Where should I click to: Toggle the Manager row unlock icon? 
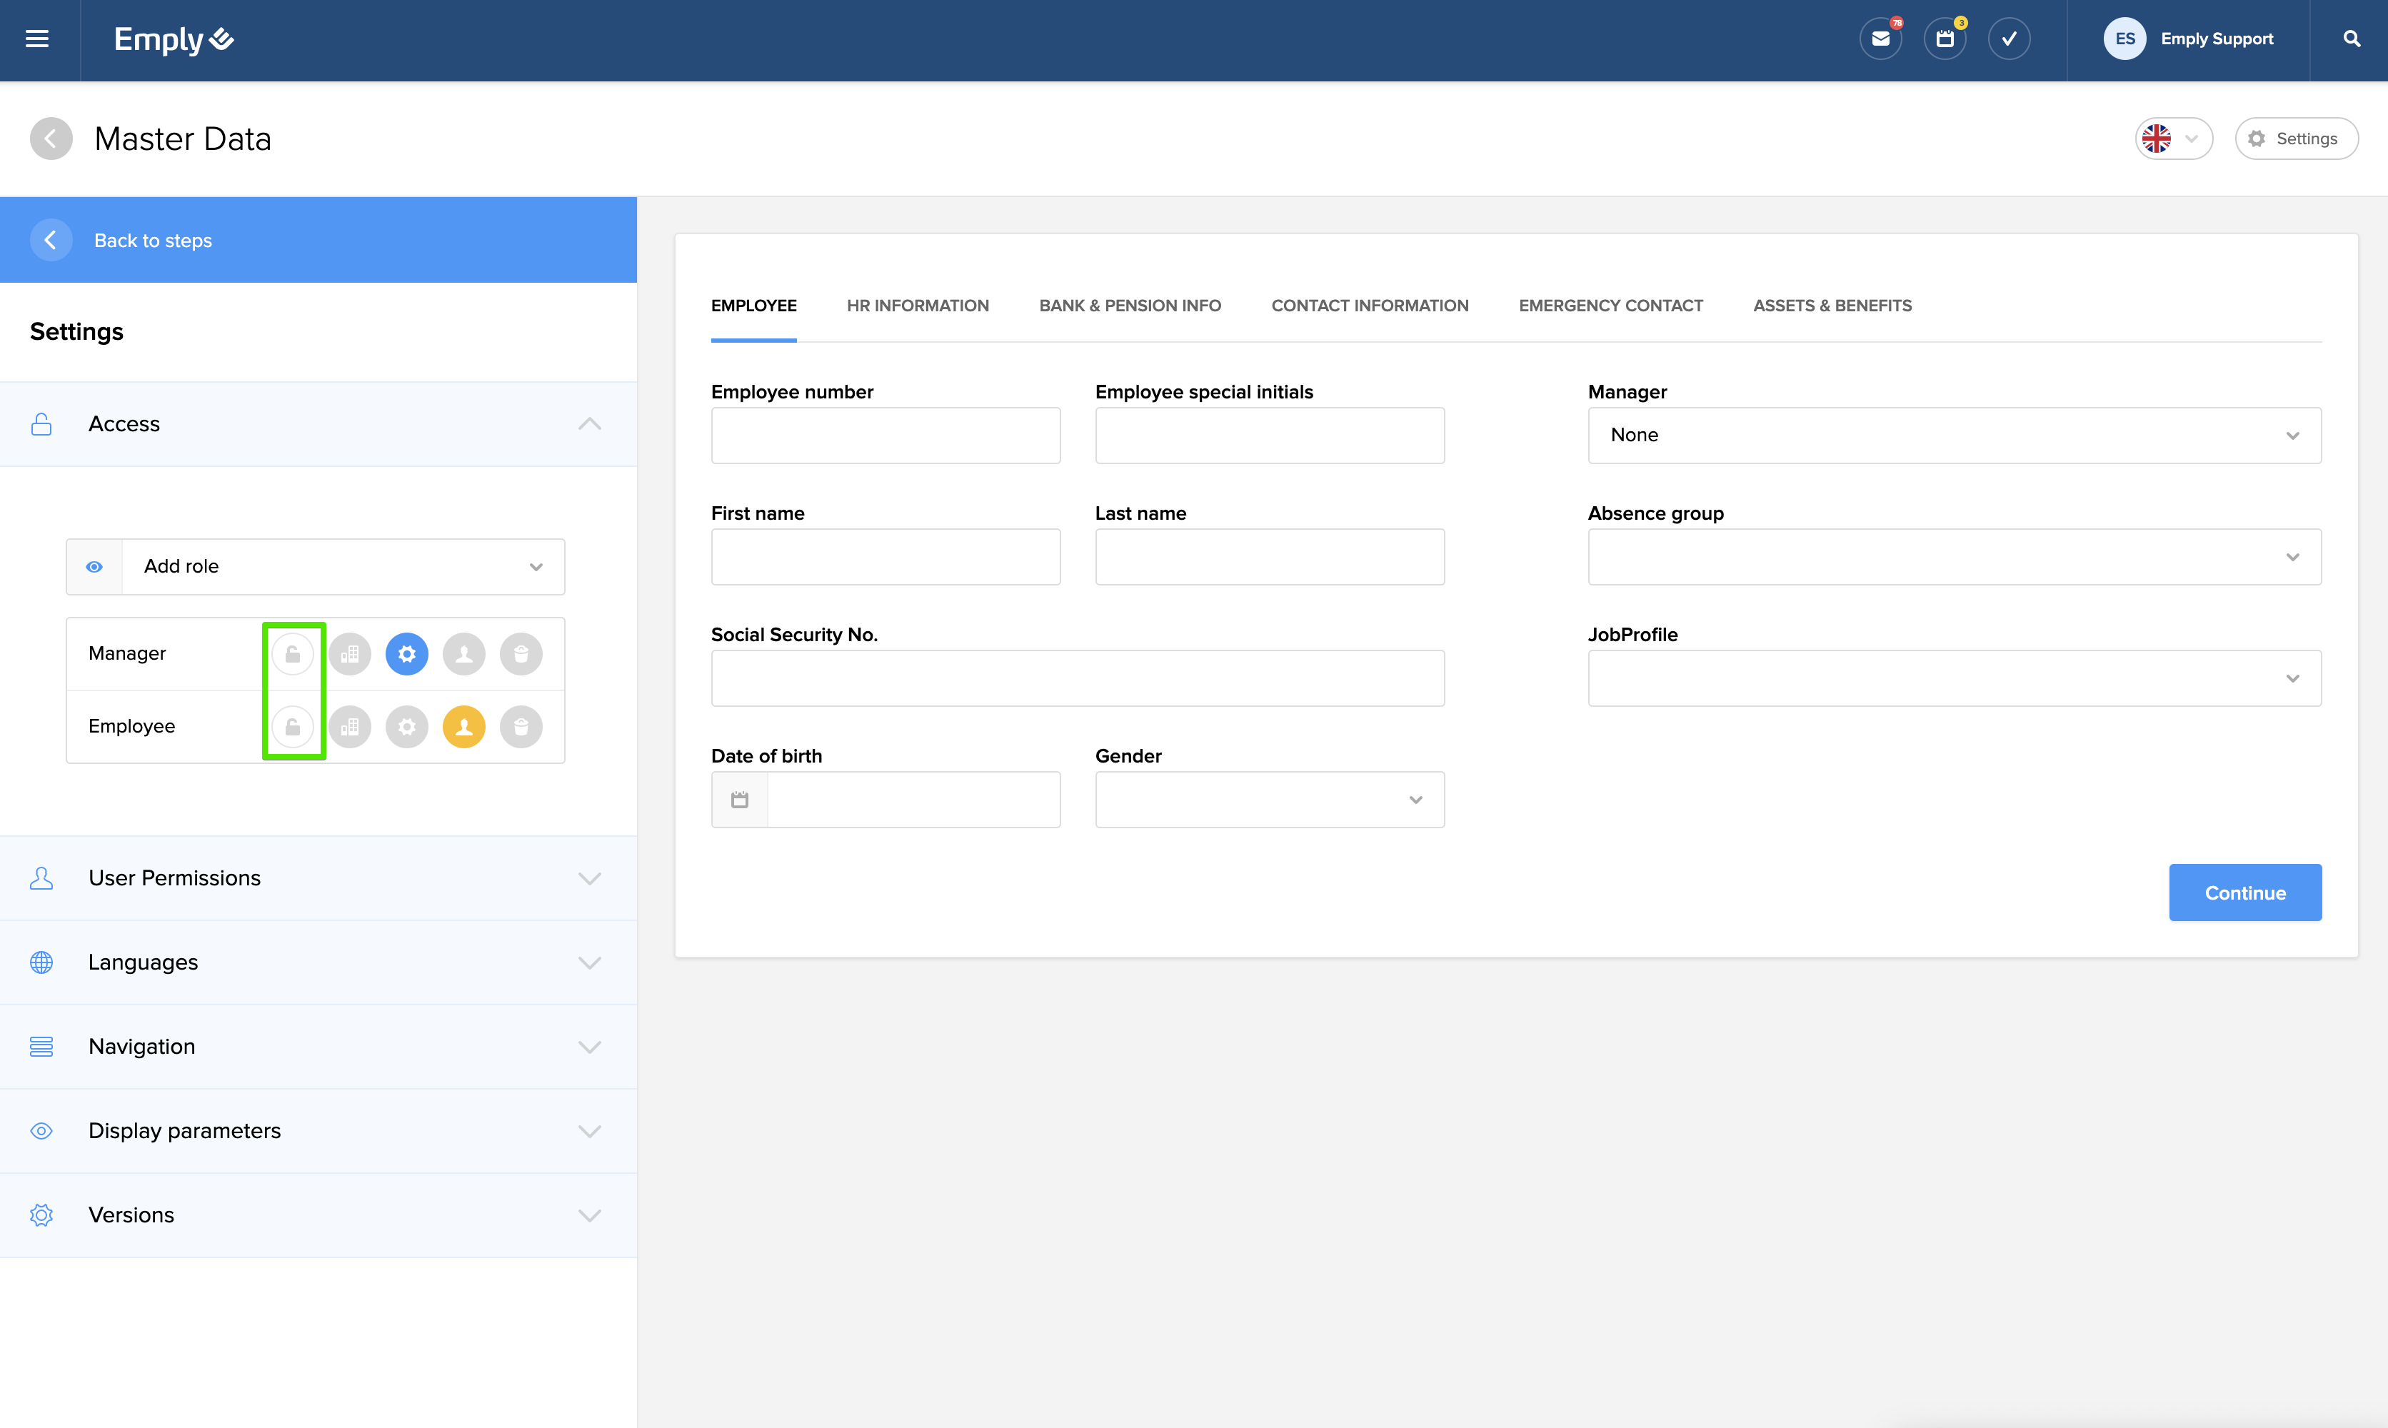pyautogui.click(x=293, y=654)
